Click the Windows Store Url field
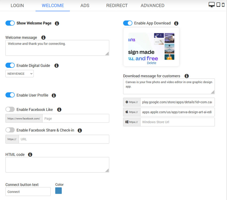 pos(177,122)
